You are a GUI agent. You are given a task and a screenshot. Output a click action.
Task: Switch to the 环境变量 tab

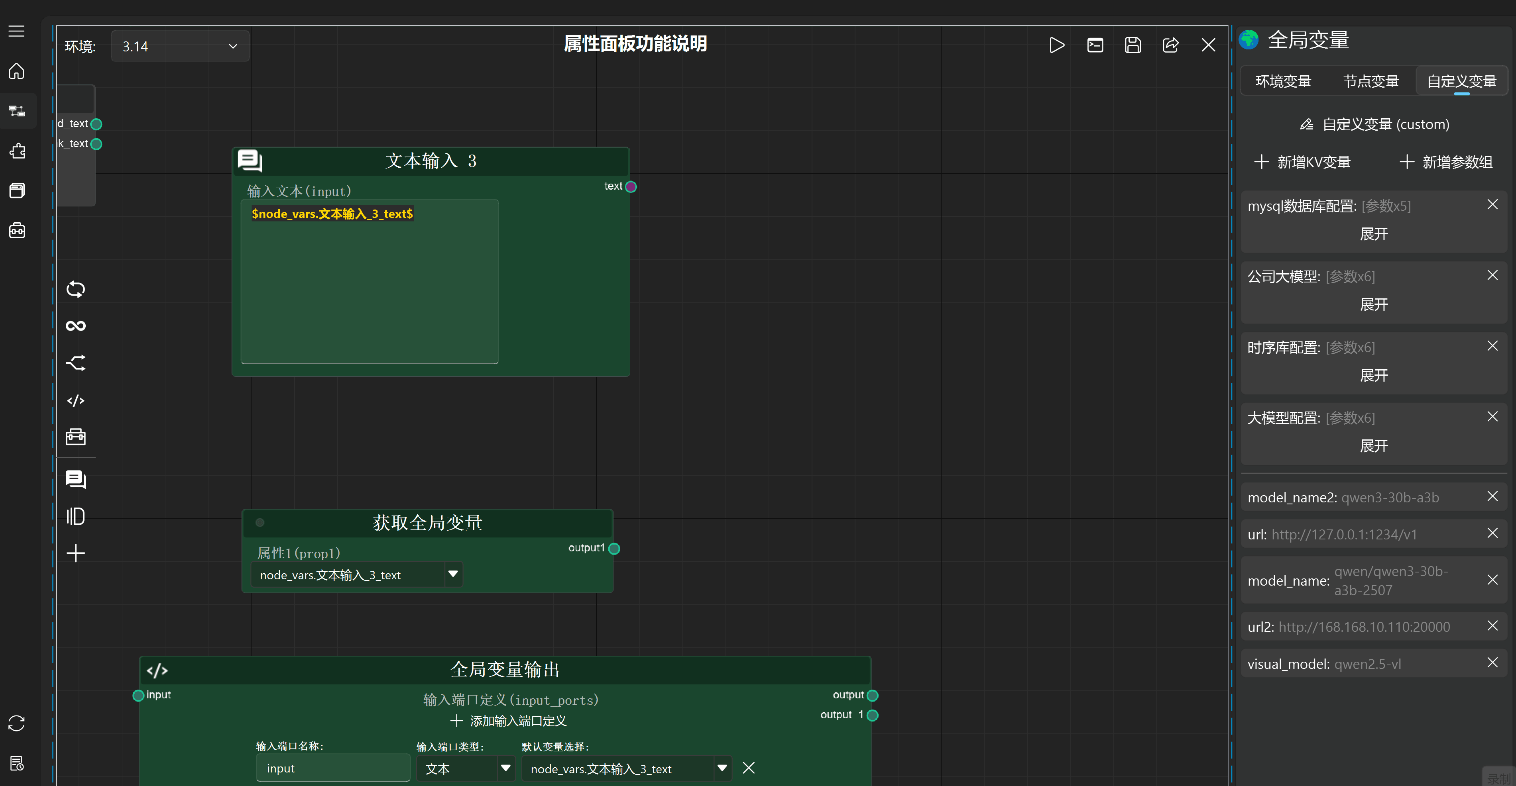click(x=1284, y=81)
